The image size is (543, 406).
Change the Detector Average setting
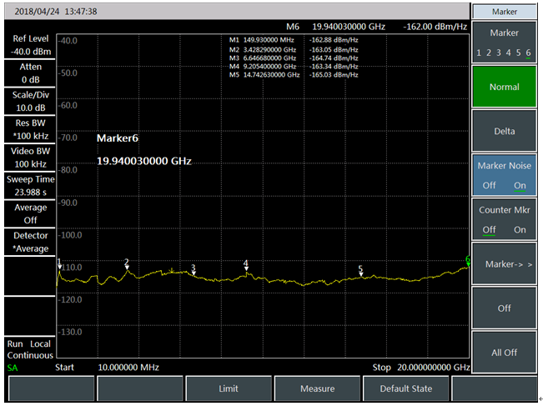(30, 242)
